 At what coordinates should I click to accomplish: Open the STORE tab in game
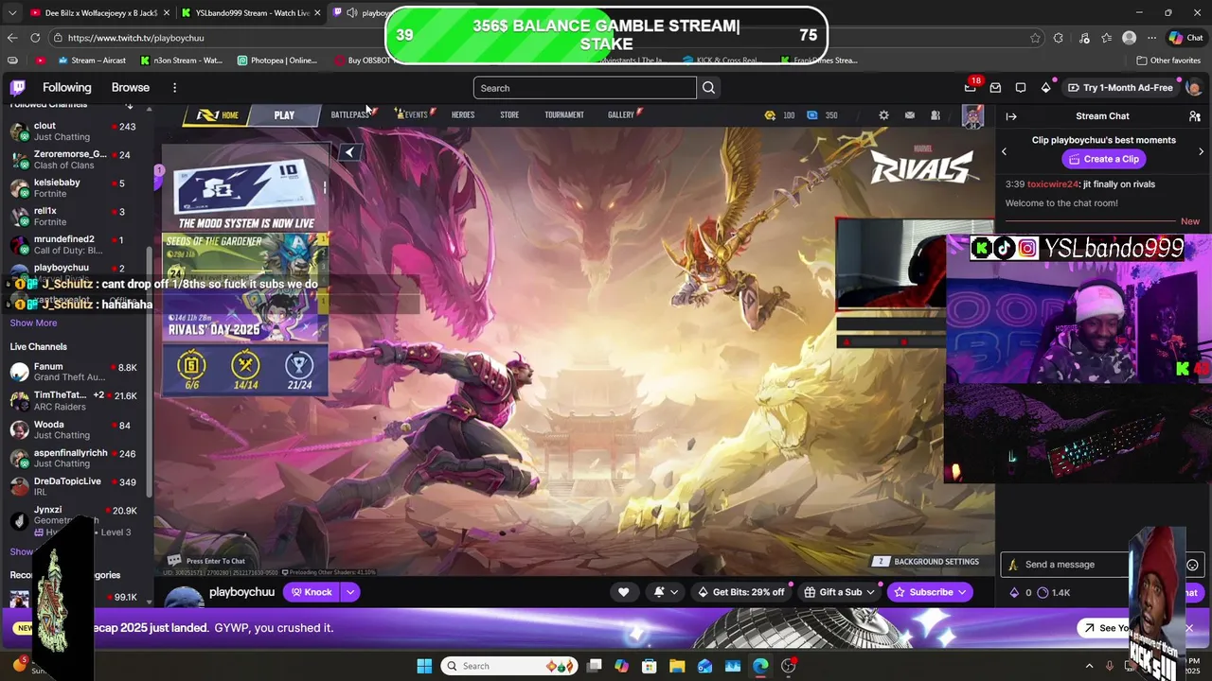[x=509, y=115]
